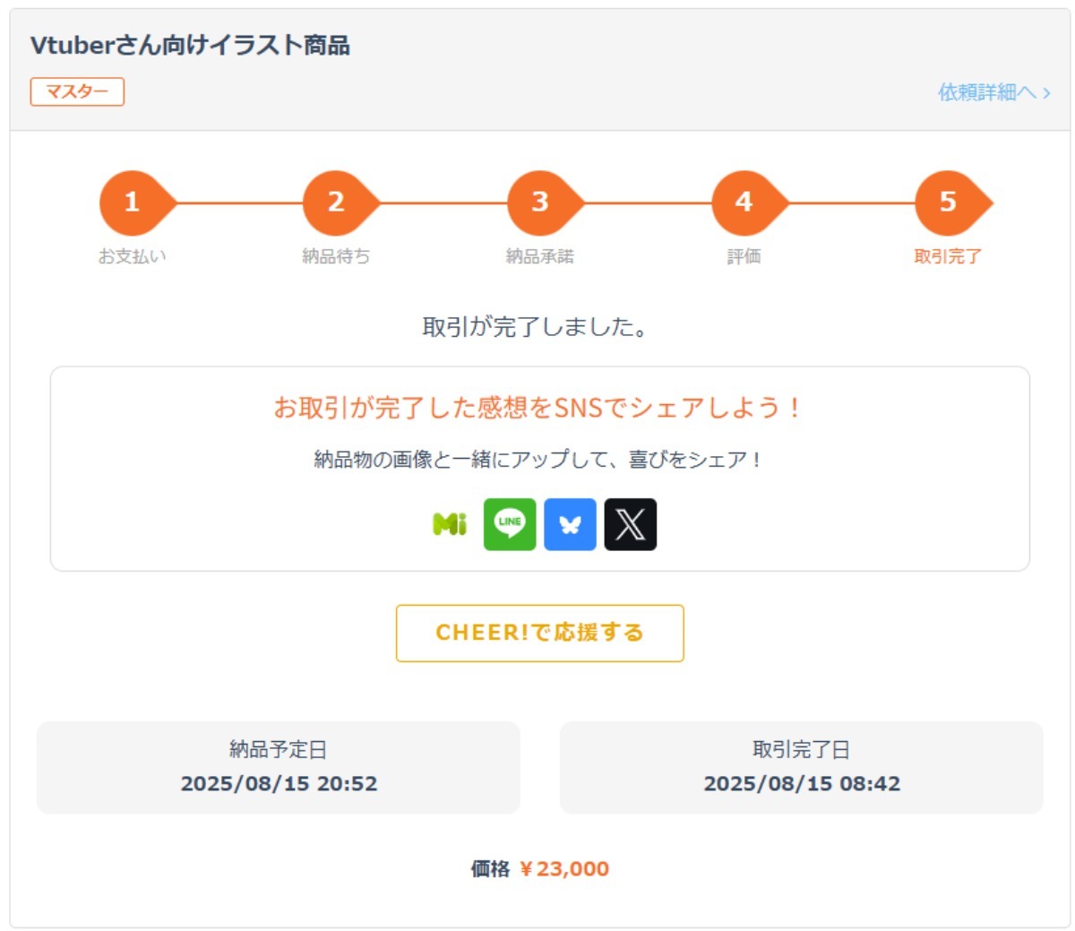Click the step 5 final marker

pyautogui.click(x=948, y=203)
